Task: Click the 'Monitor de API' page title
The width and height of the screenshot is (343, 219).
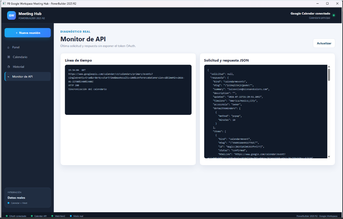Action: 83,39
